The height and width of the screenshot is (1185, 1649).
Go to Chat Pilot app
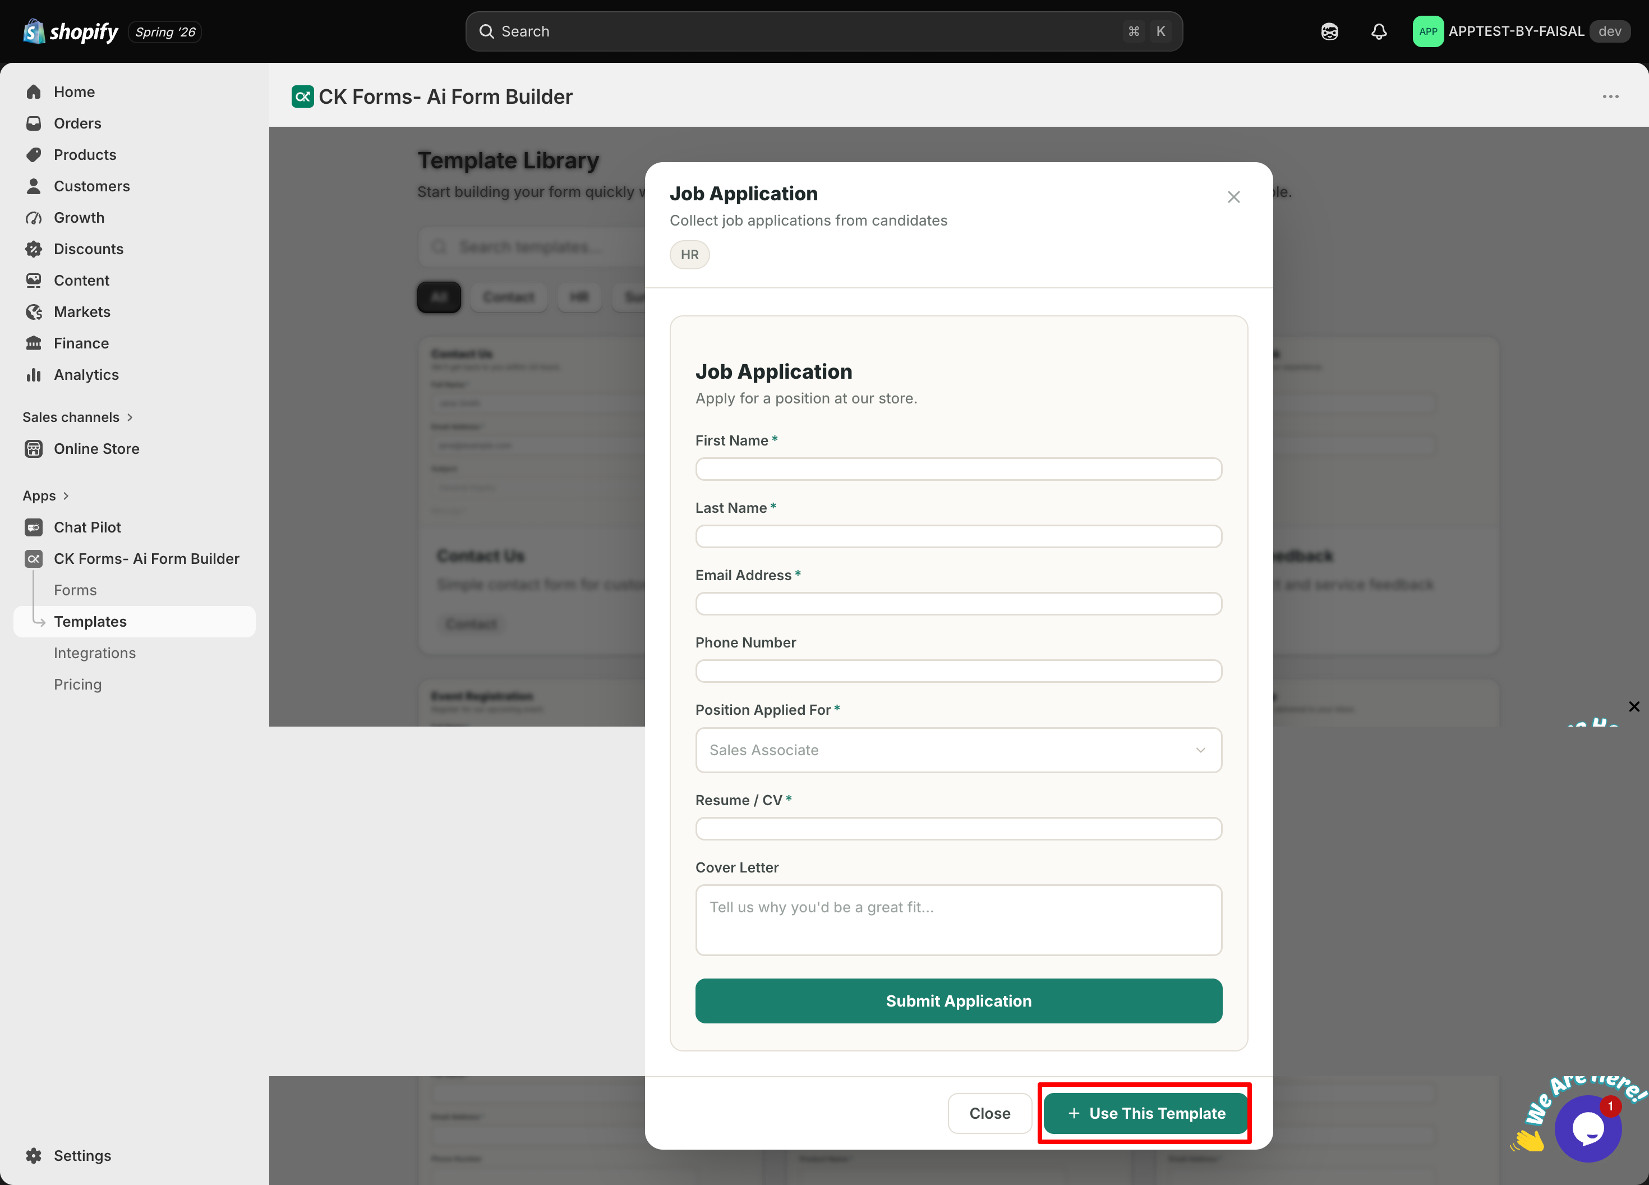tap(87, 527)
